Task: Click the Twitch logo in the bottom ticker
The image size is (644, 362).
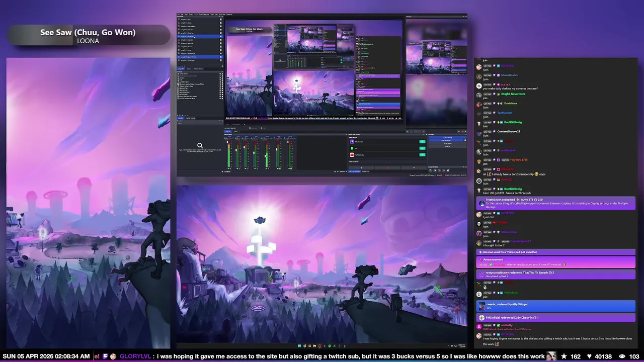Action: pyautogui.click(x=106, y=356)
